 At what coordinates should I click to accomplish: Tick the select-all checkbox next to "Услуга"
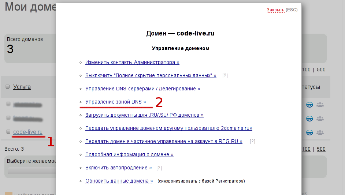pyautogui.click(x=8, y=87)
